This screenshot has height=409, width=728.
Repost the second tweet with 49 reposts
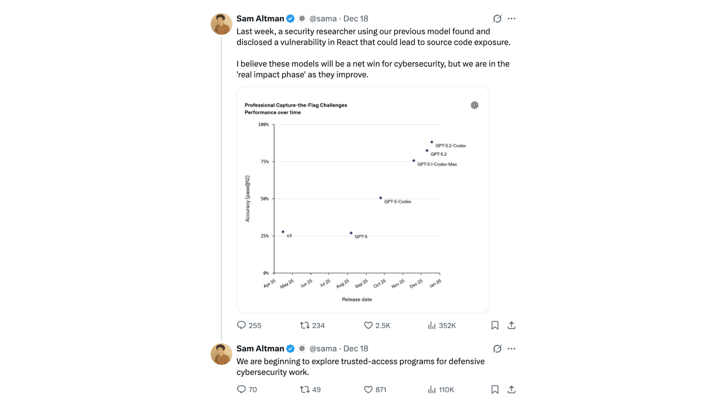pos(305,389)
